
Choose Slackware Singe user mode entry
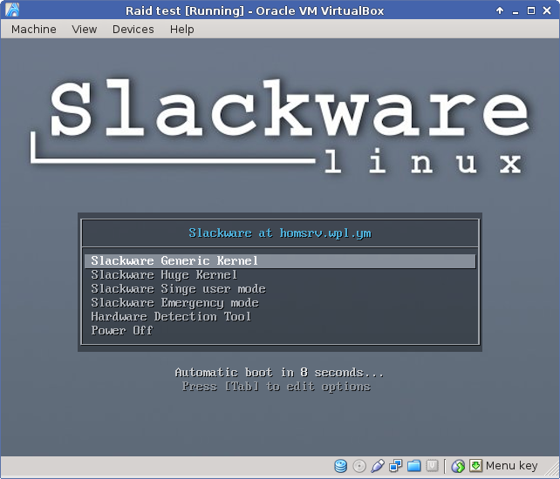click(x=280, y=289)
